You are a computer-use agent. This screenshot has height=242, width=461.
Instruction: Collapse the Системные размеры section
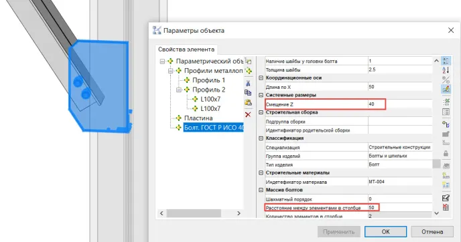[261, 95]
